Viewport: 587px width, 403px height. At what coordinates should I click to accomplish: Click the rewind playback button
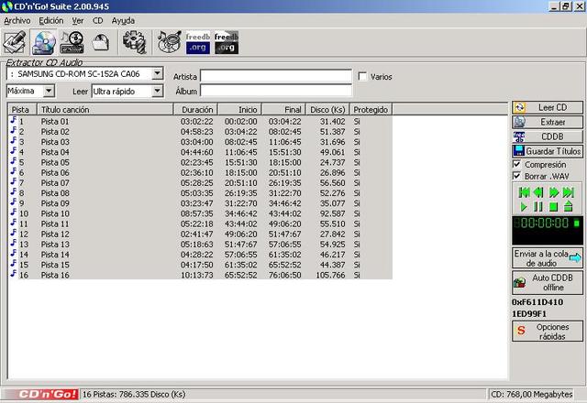(x=538, y=192)
